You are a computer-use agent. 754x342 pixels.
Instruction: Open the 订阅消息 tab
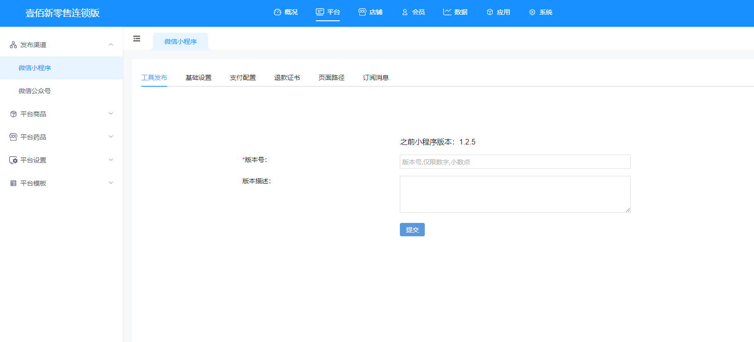click(376, 78)
